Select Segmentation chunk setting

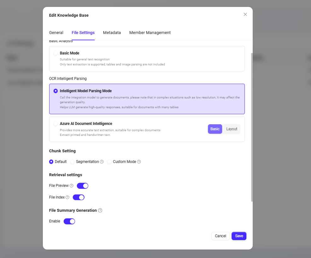[72, 162]
